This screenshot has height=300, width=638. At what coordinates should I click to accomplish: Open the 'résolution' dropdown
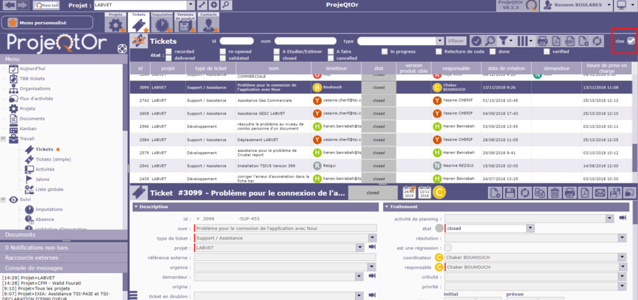(x=622, y=238)
